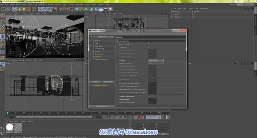Open the Renderer dropdown showing Physical
The height and width of the screenshot is (138, 257).
click(106, 37)
